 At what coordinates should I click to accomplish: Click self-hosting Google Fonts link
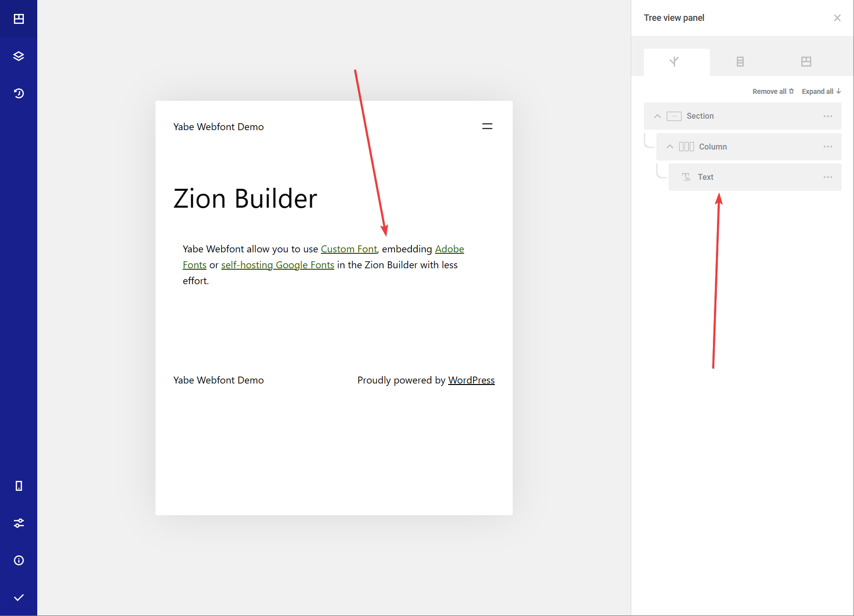pos(278,265)
